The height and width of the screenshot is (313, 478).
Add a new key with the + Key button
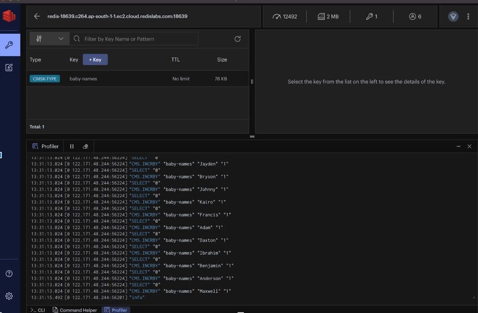point(95,59)
